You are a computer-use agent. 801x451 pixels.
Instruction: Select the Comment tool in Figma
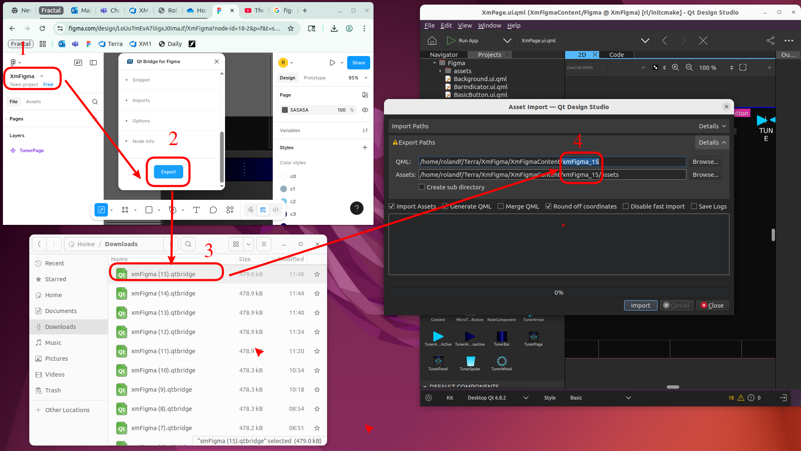tap(213, 210)
